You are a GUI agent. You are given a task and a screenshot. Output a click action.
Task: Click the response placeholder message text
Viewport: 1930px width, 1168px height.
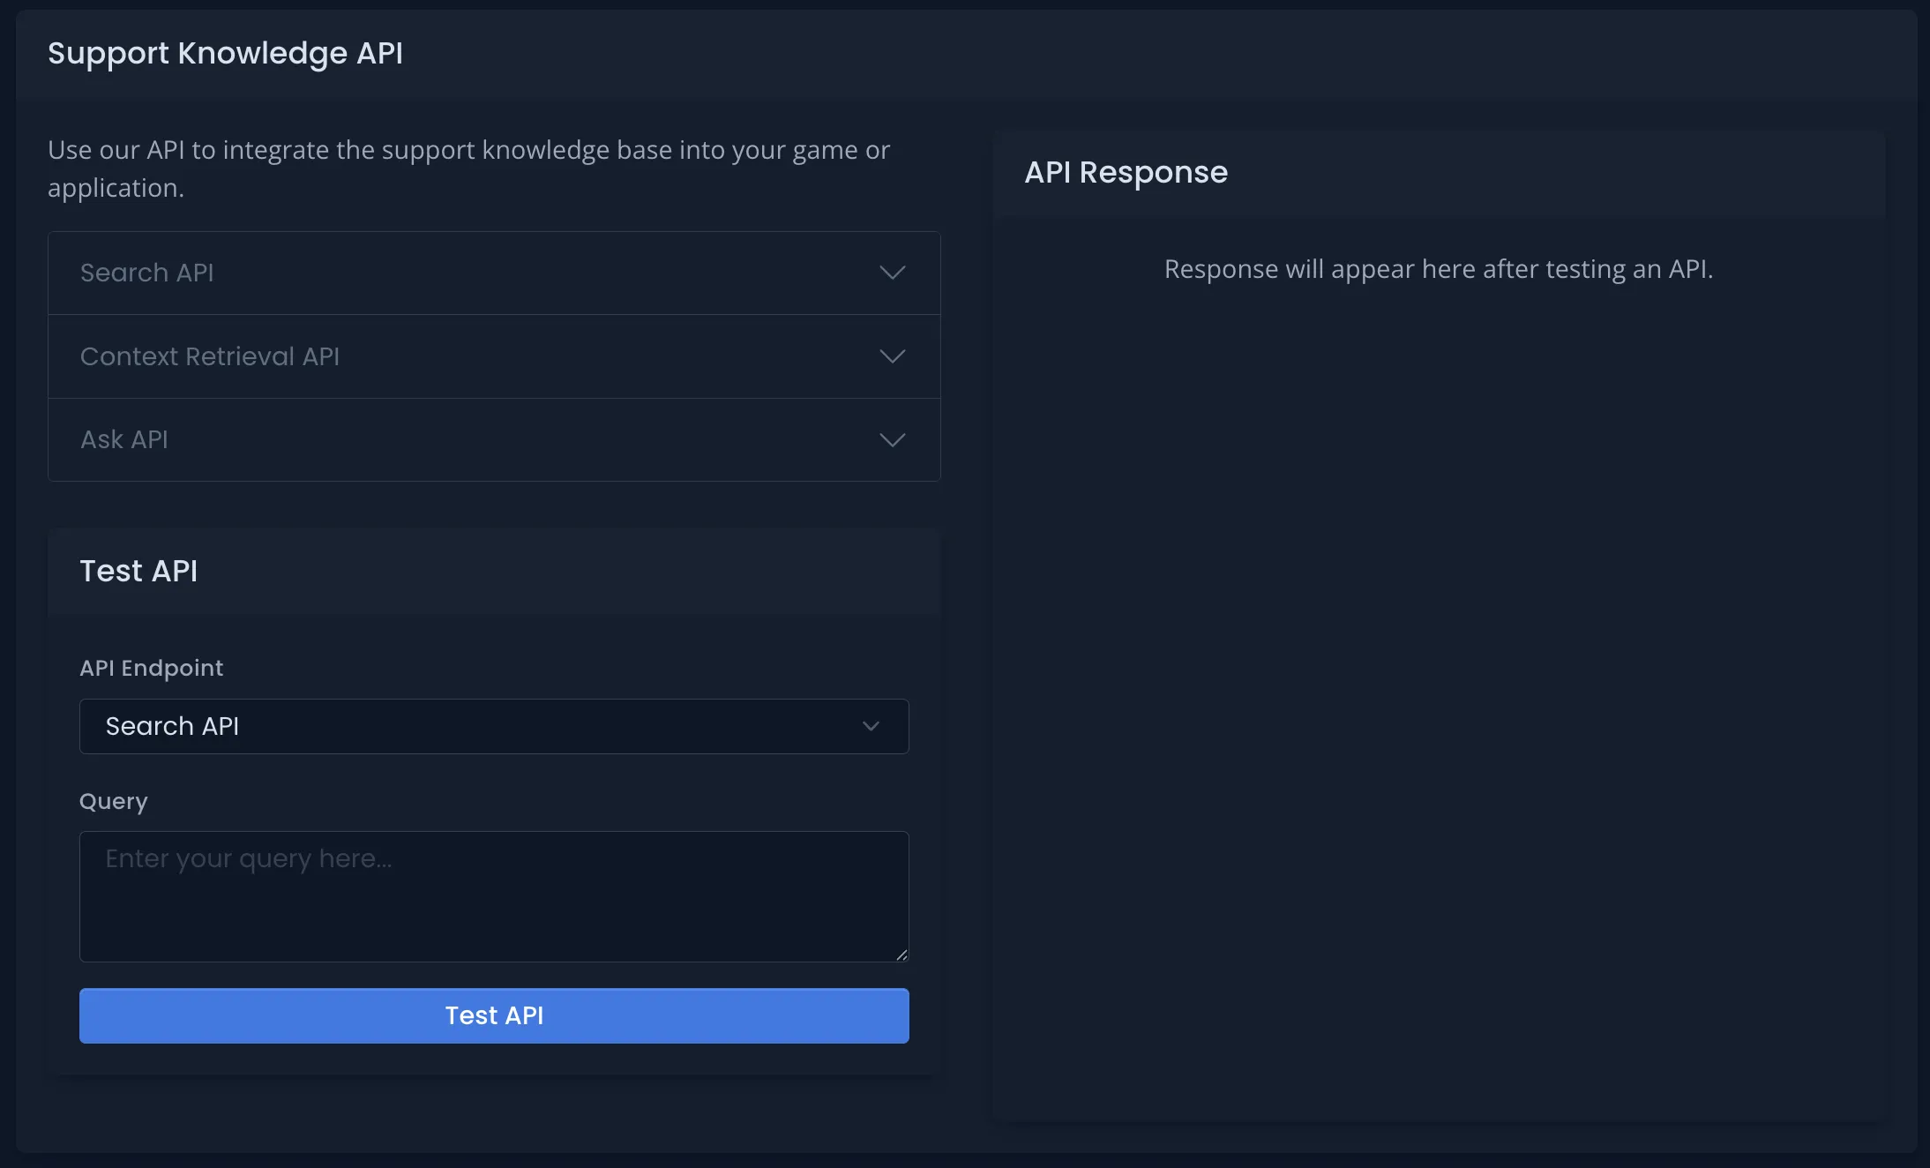click(x=1439, y=269)
